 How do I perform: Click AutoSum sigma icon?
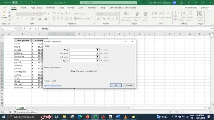(175, 12)
